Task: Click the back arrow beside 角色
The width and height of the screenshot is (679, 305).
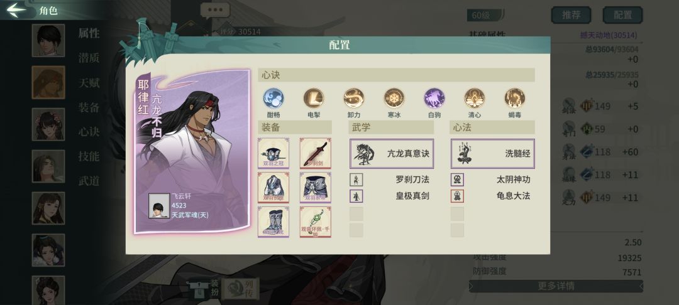Action: tap(16, 10)
